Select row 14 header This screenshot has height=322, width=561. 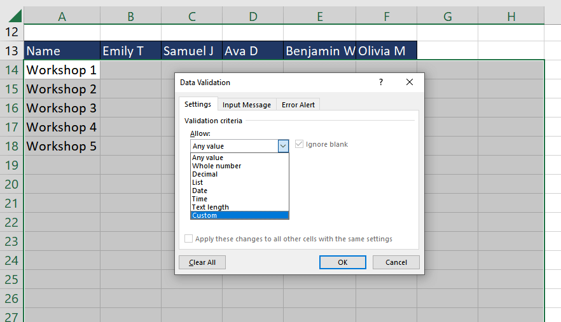tap(11, 70)
